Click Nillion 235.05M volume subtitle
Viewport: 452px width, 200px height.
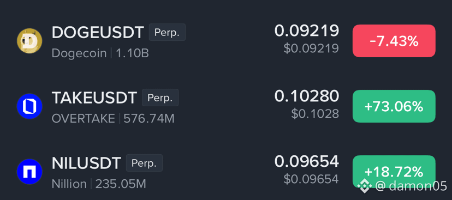pyautogui.click(x=99, y=184)
